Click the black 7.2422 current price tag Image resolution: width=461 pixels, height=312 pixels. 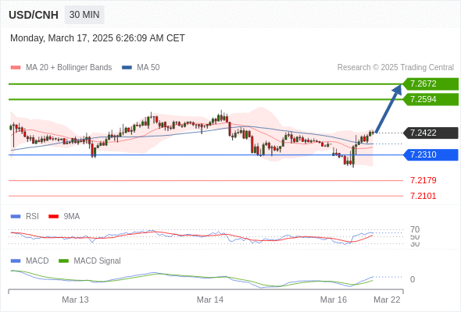coord(431,133)
